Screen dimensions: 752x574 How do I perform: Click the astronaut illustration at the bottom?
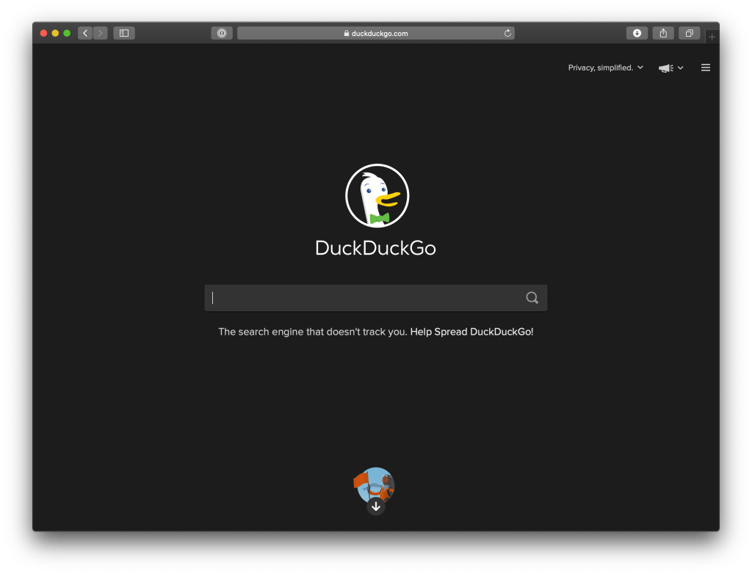click(x=374, y=484)
